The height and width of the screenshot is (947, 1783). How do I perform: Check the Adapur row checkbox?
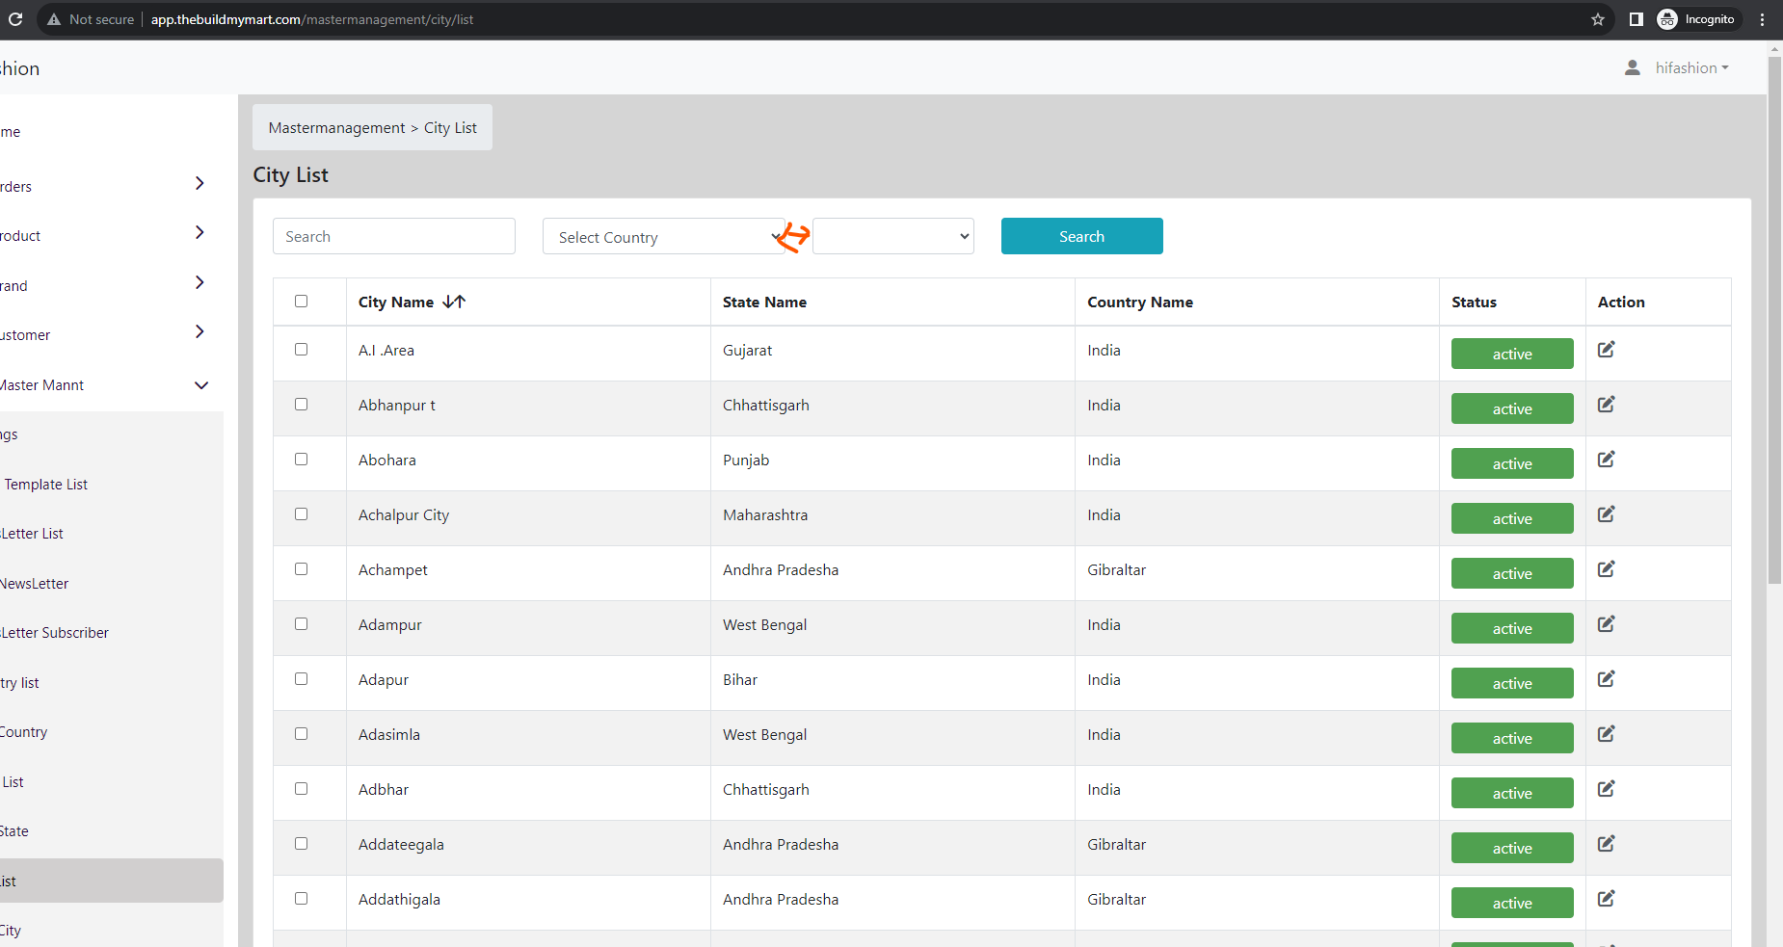coord(301,678)
